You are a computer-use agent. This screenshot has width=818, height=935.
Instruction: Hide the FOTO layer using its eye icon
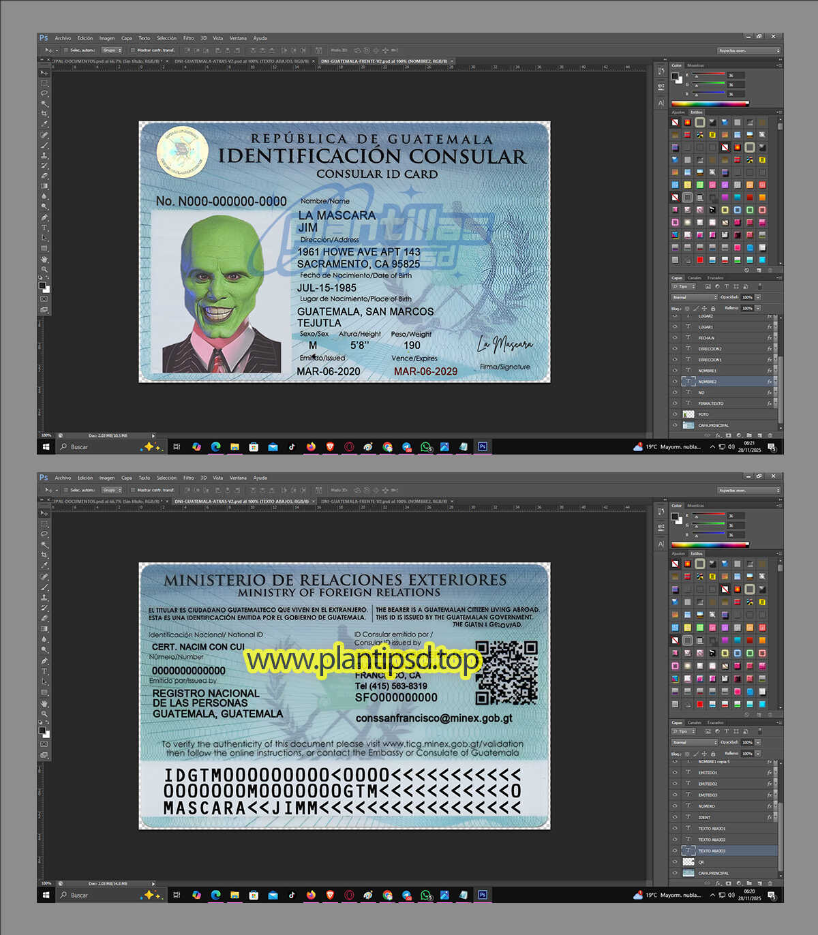(x=676, y=414)
